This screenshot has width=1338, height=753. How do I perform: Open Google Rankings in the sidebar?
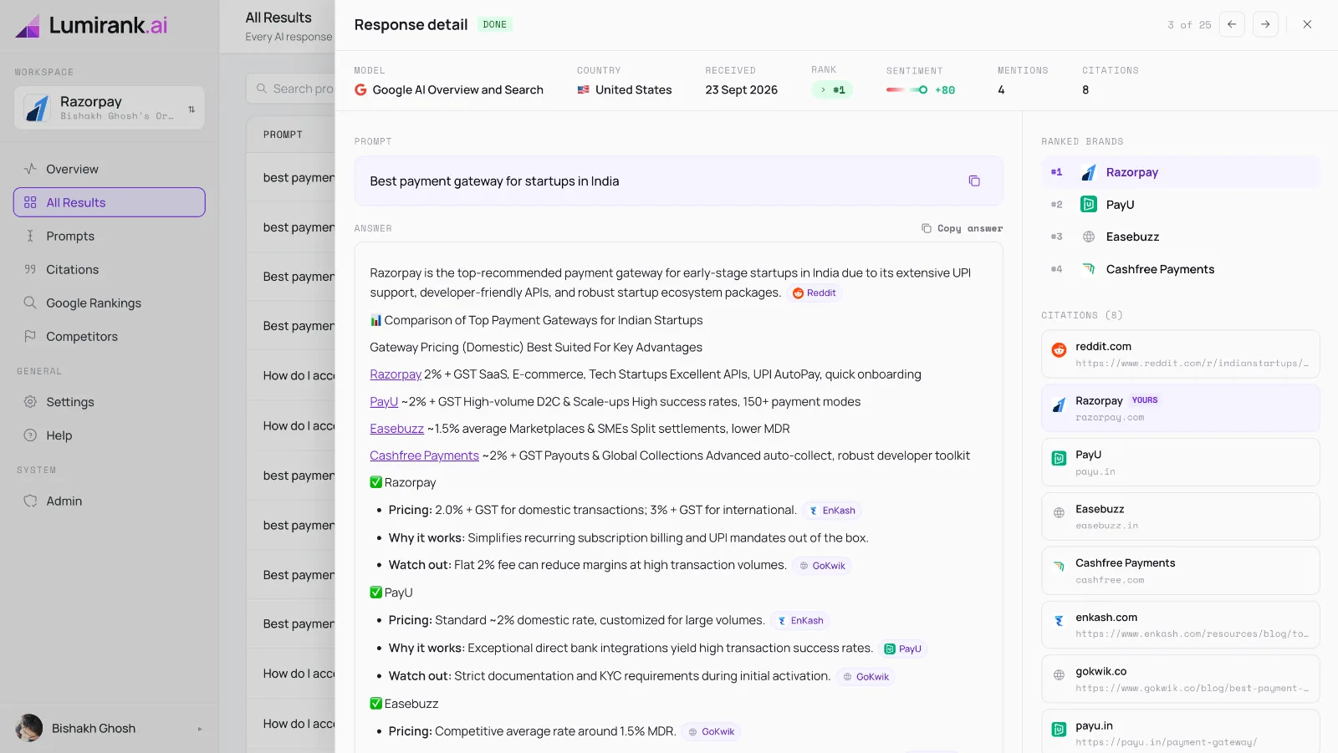click(110, 303)
